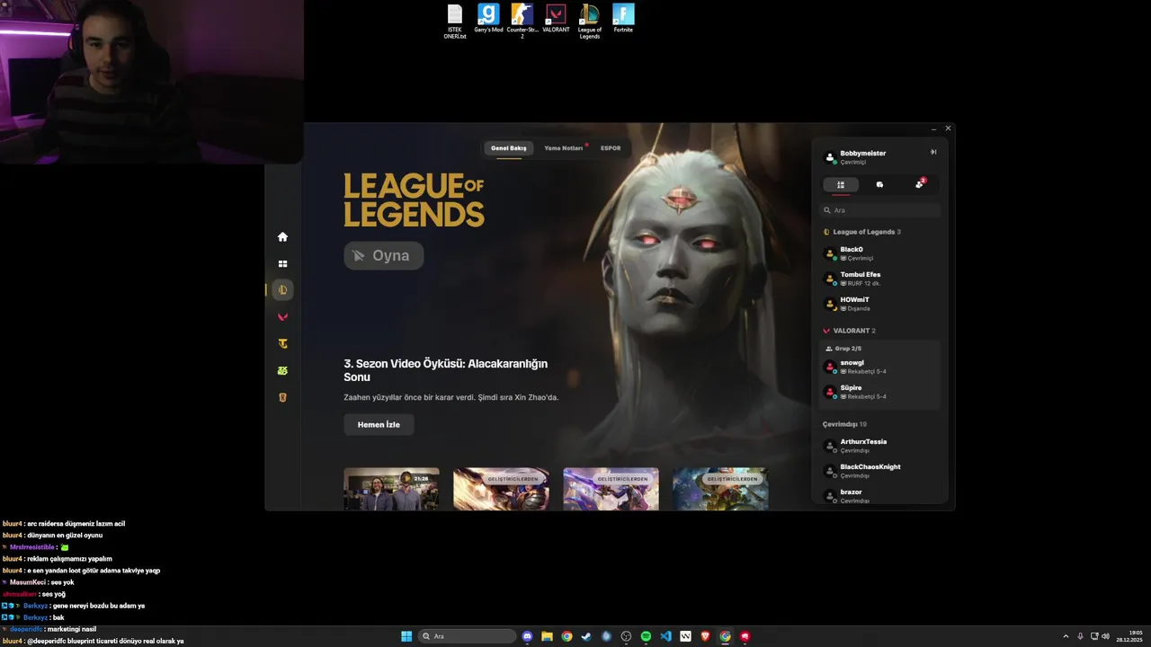The width and height of the screenshot is (1151, 647).
Task: Select the League of Legends sidebar icon
Action: click(x=282, y=290)
